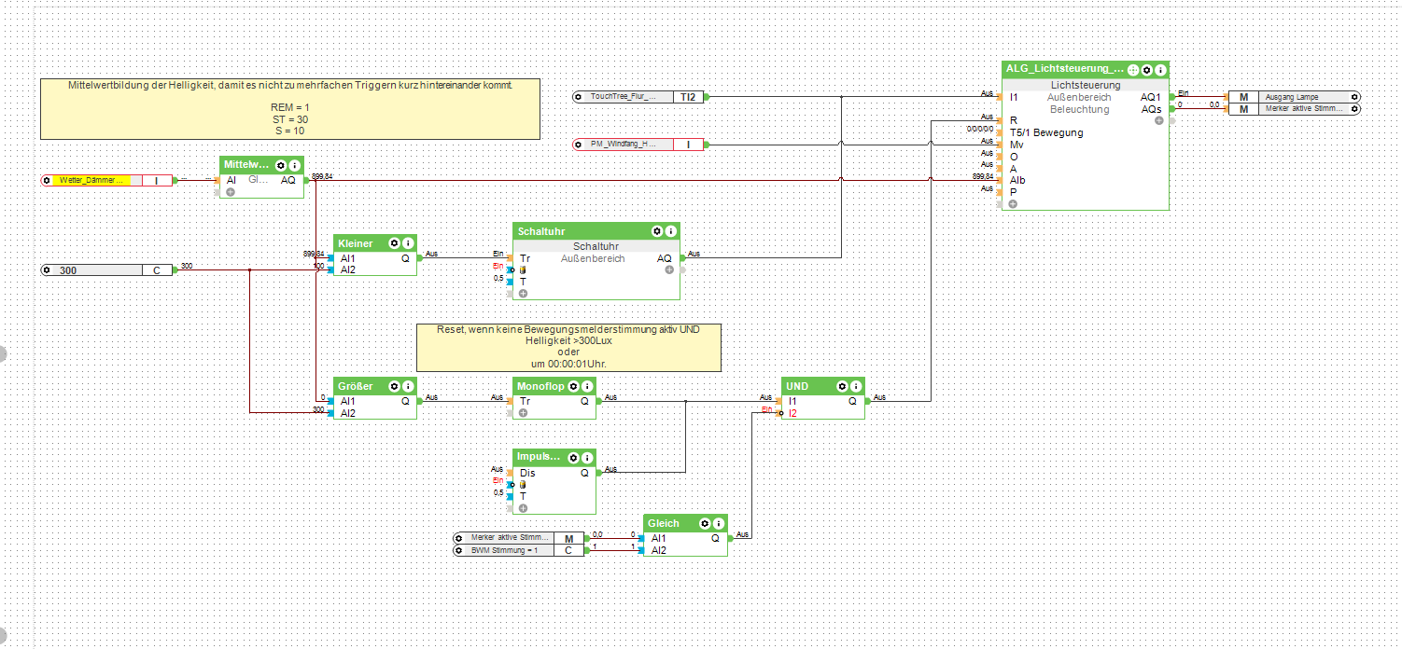Viewport: 1402px width, 649px height.
Task: Click info icon on Gleich block
Action: tap(719, 523)
